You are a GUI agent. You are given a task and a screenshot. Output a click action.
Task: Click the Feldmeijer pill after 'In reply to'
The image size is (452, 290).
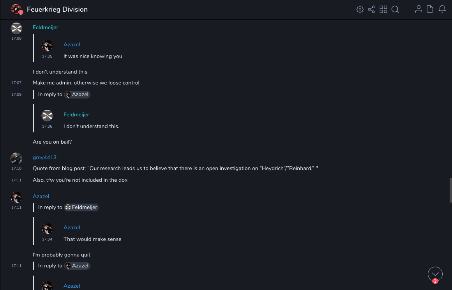tap(81, 207)
